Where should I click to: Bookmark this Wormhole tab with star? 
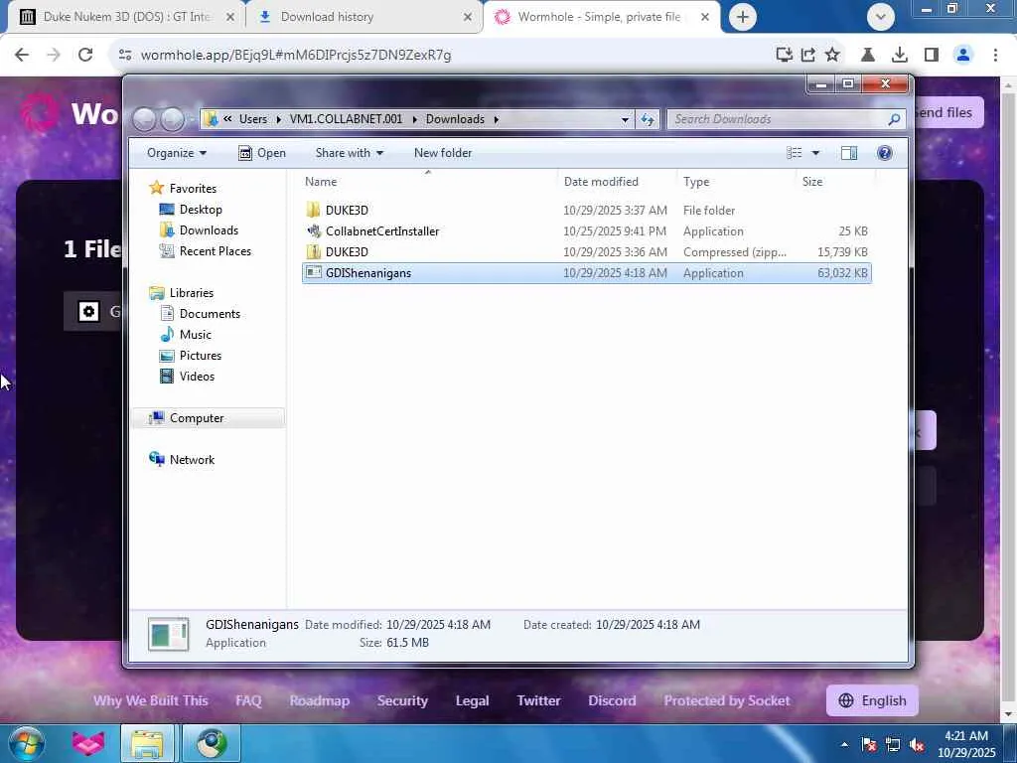[832, 56]
